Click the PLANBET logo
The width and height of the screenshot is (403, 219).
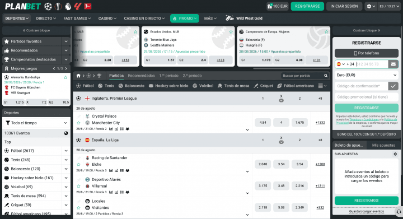tap(23, 6)
